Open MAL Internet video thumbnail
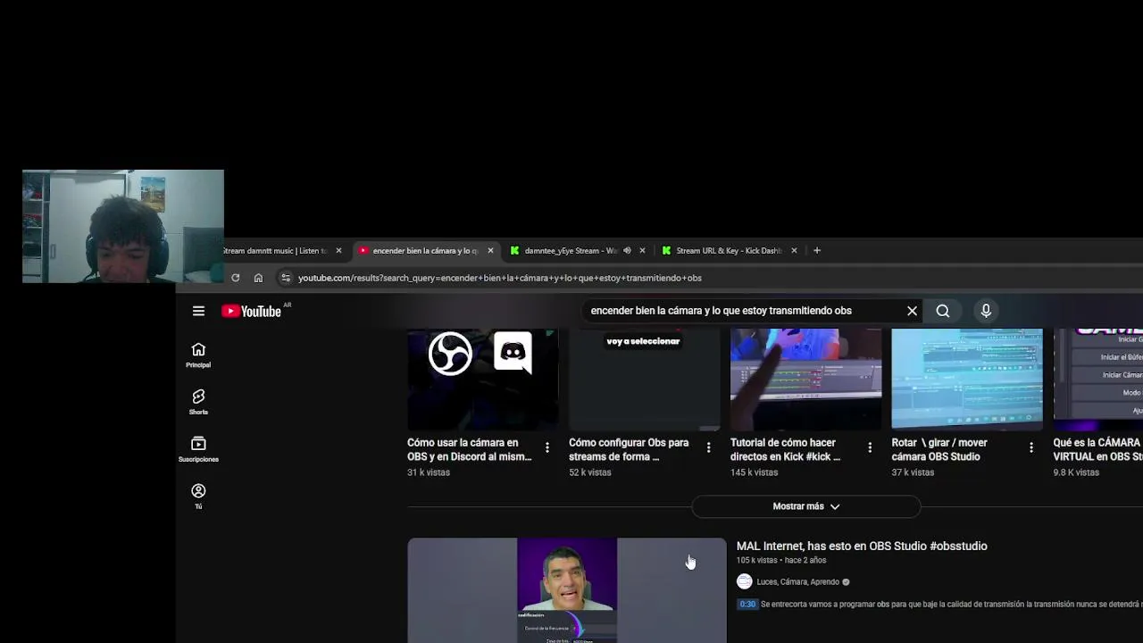The image size is (1143, 643). click(567, 590)
